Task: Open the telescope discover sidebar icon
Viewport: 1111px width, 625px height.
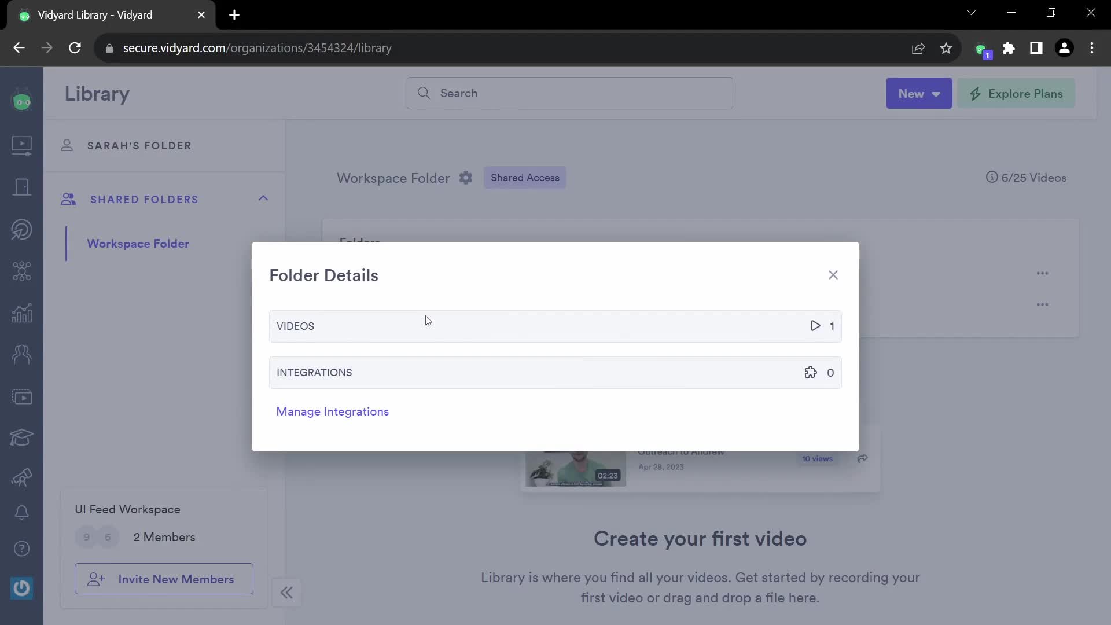Action: point(22,477)
